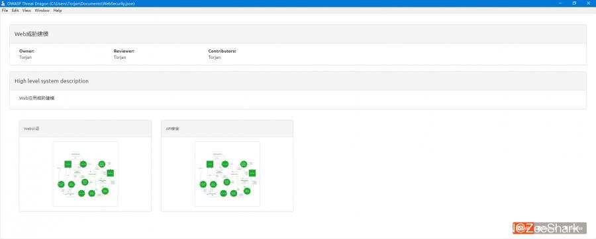Open the File menu
596x239 pixels.
(5, 11)
